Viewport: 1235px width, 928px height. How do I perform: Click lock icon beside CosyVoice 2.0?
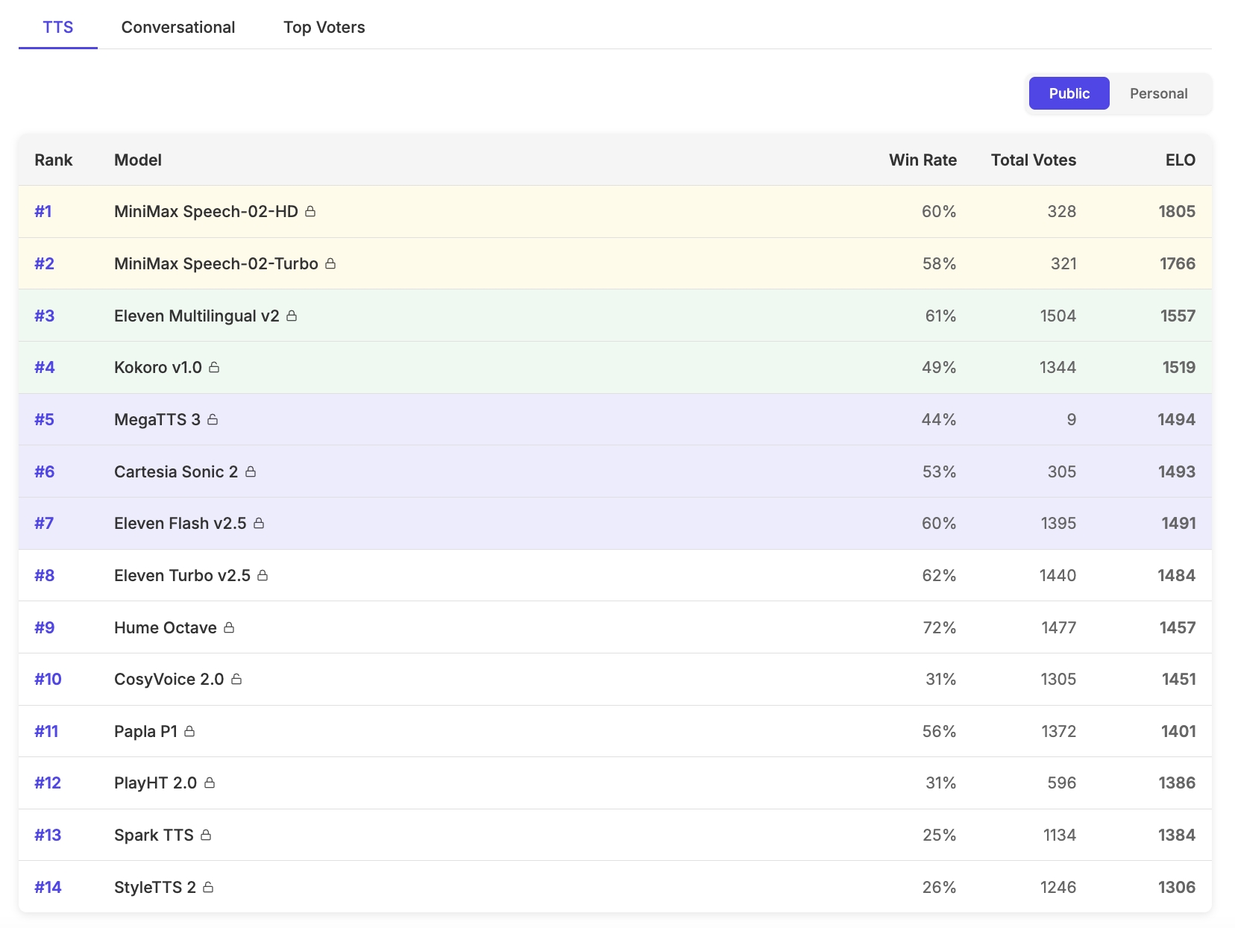pyautogui.click(x=236, y=679)
